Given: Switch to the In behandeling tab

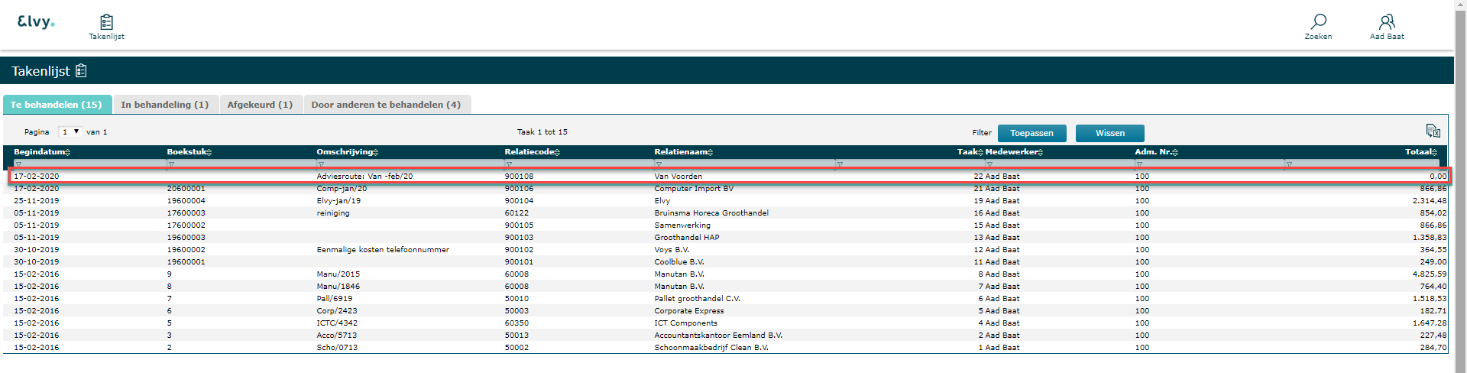Looking at the screenshot, I should (164, 105).
